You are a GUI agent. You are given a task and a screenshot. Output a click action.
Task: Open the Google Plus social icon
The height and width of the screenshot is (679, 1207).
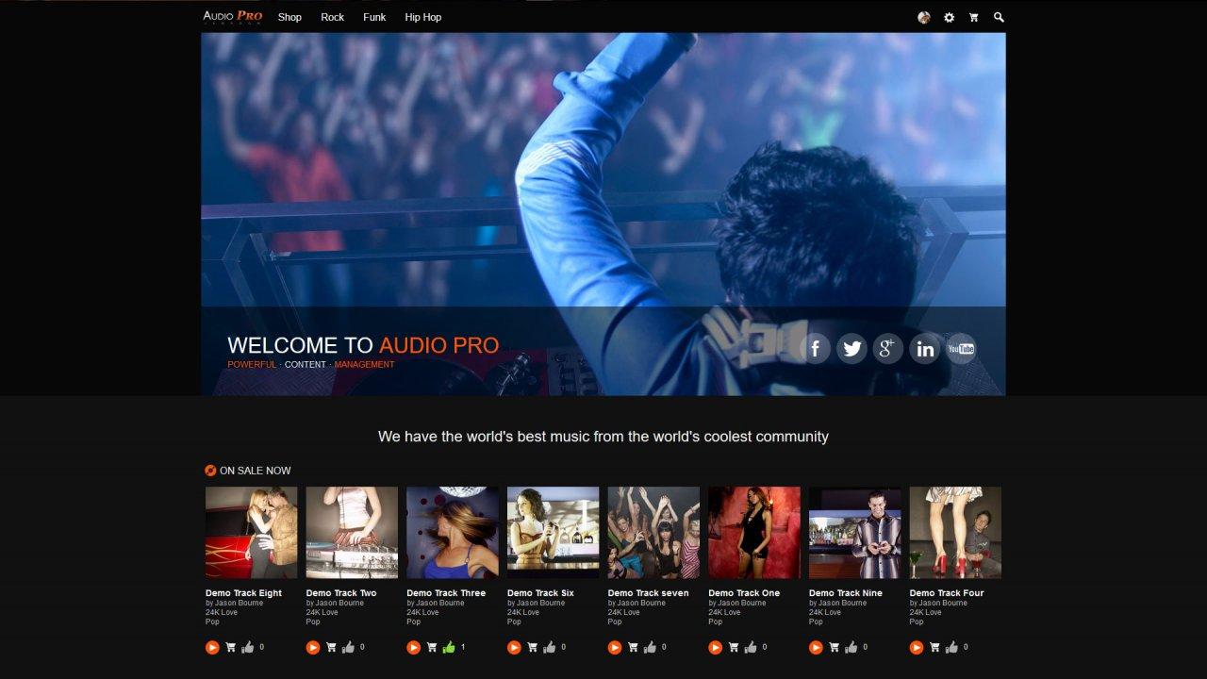(888, 349)
